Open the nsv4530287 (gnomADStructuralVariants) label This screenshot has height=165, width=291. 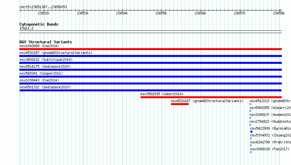(56, 53)
